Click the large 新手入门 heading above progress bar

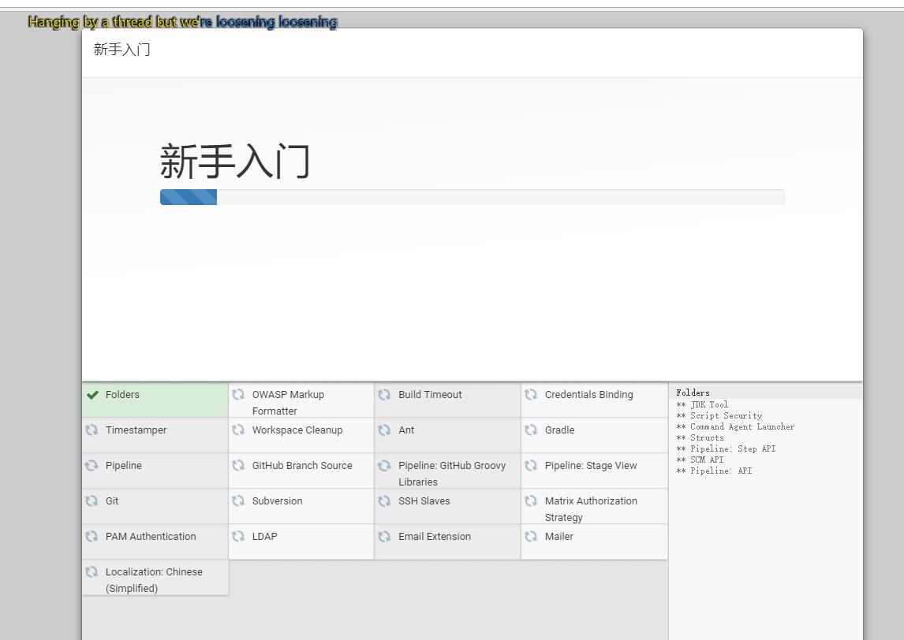pyautogui.click(x=234, y=162)
